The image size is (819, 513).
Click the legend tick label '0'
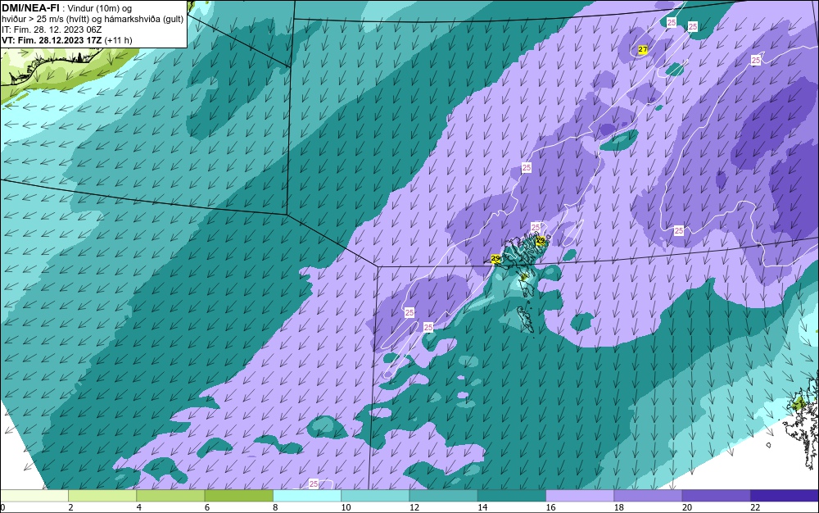(x=2, y=507)
